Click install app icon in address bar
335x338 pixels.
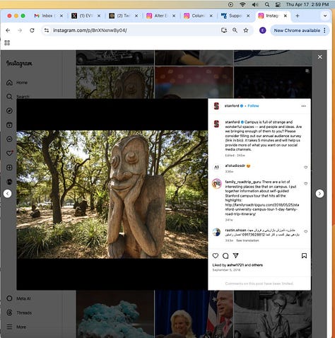[x=224, y=30]
